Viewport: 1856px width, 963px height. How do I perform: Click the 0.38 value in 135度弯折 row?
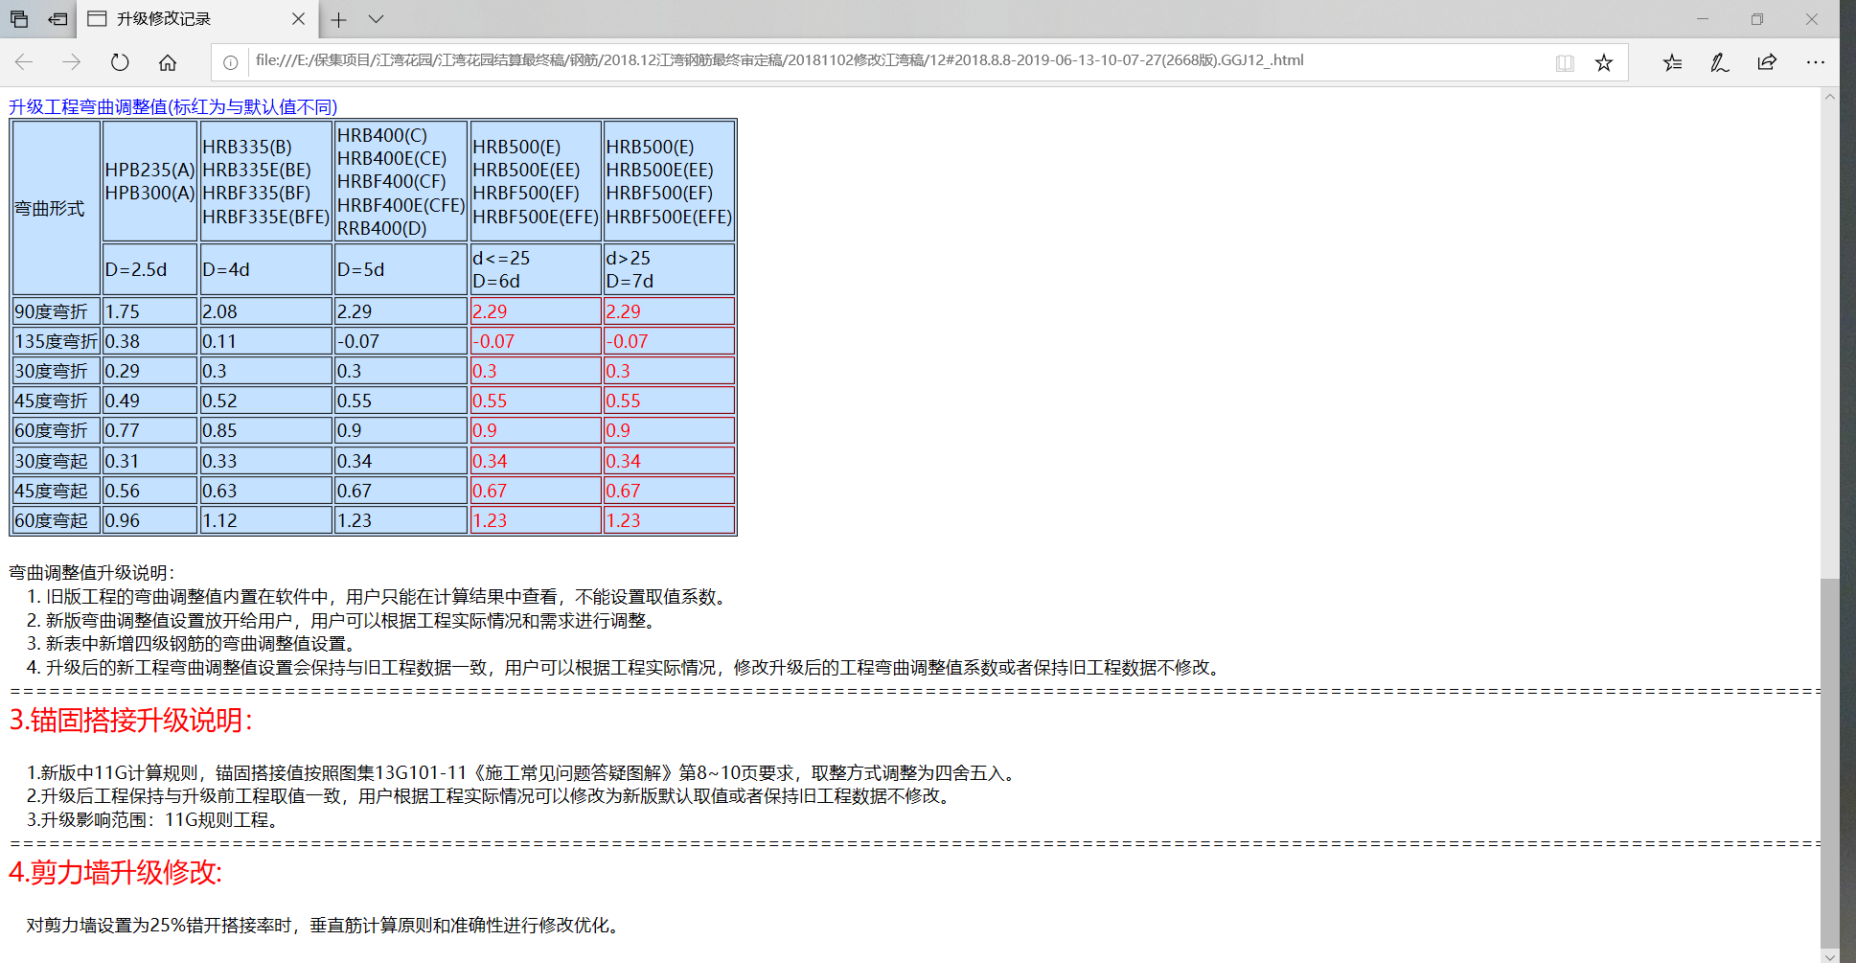click(149, 341)
